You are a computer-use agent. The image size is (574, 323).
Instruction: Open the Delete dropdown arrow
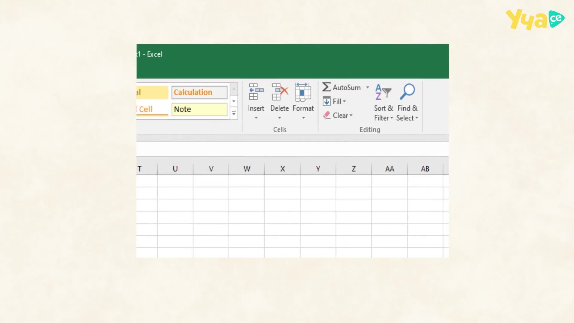tap(280, 118)
